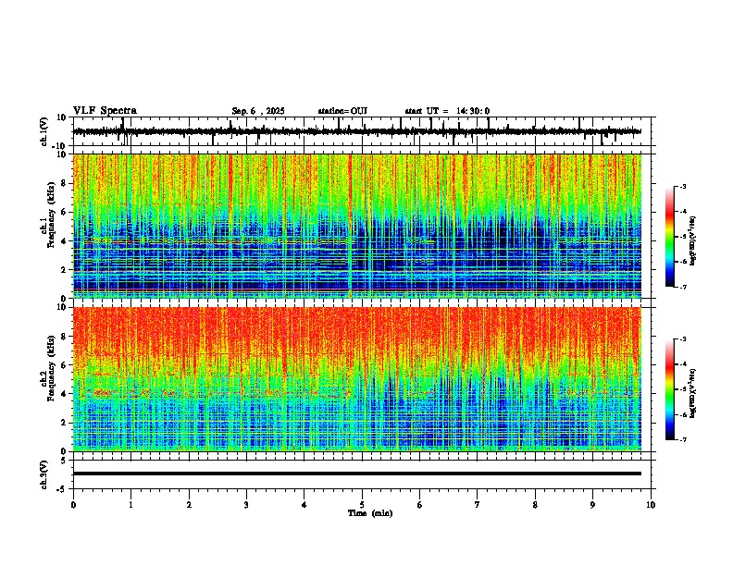
Task: Click time axis tick label "3"
Action: [246, 505]
